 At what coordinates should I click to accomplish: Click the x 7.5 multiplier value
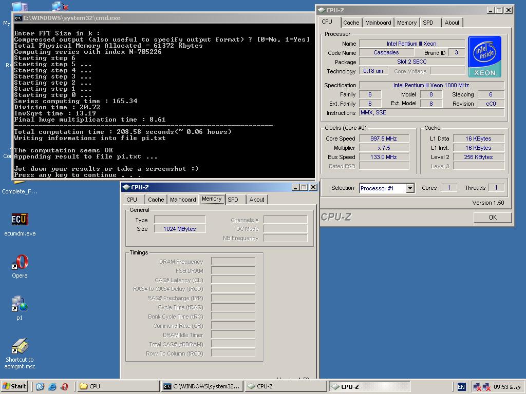384,148
